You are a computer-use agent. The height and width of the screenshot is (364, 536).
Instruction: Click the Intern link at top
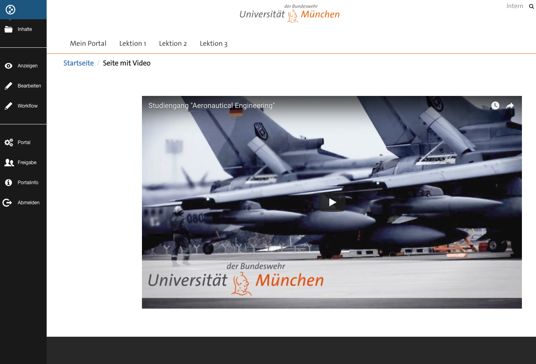515,6
